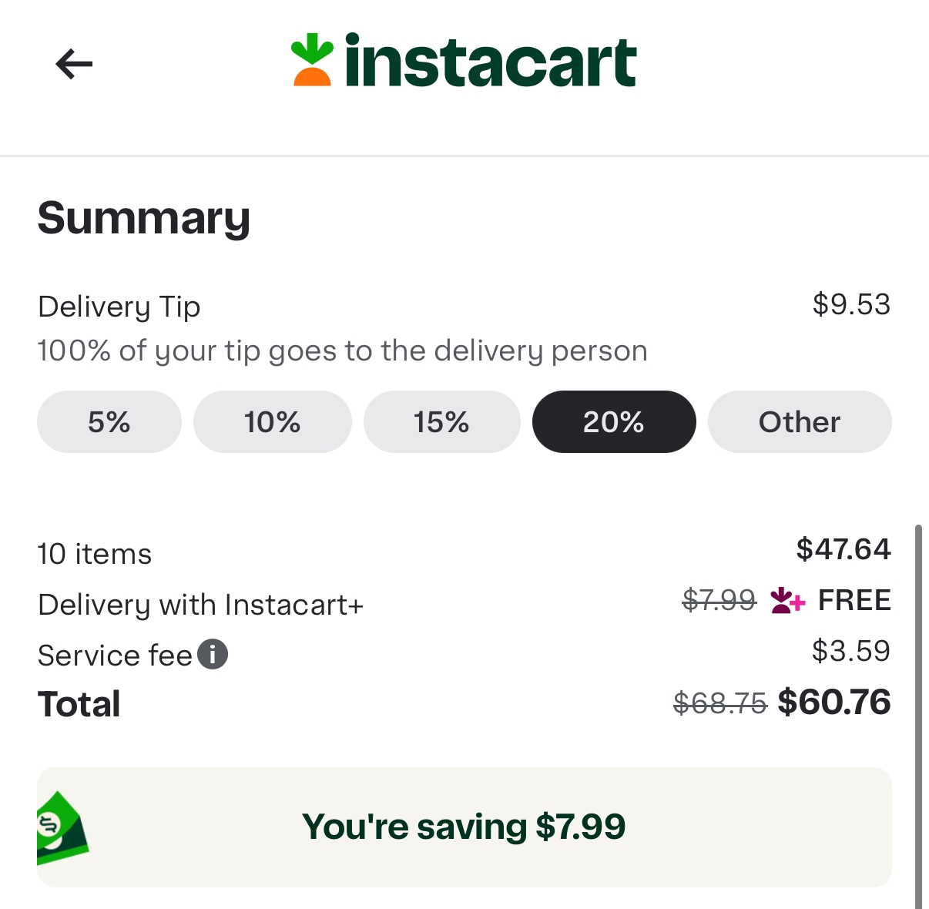Click the tip disclosure text about delivery person
The height and width of the screenshot is (909, 929).
click(x=341, y=351)
